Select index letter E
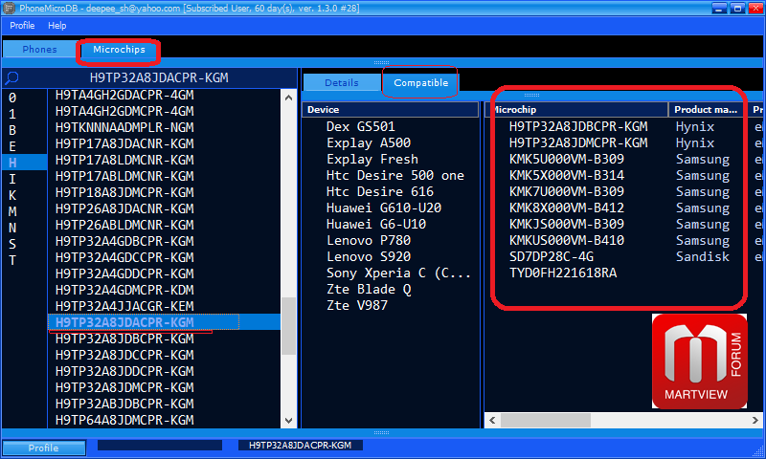The width and height of the screenshot is (766, 459). coord(12,146)
